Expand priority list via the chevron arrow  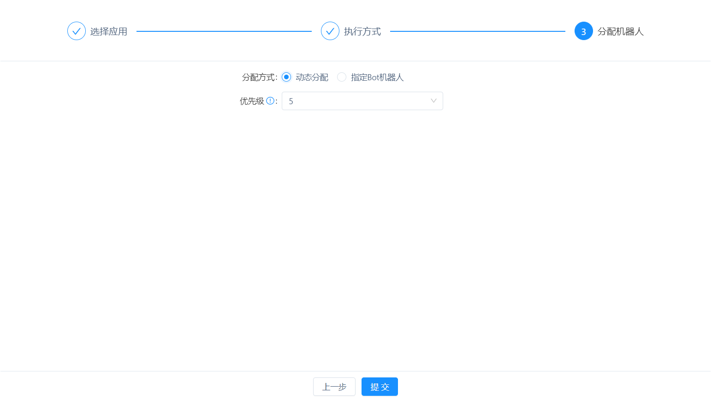(433, 101)
